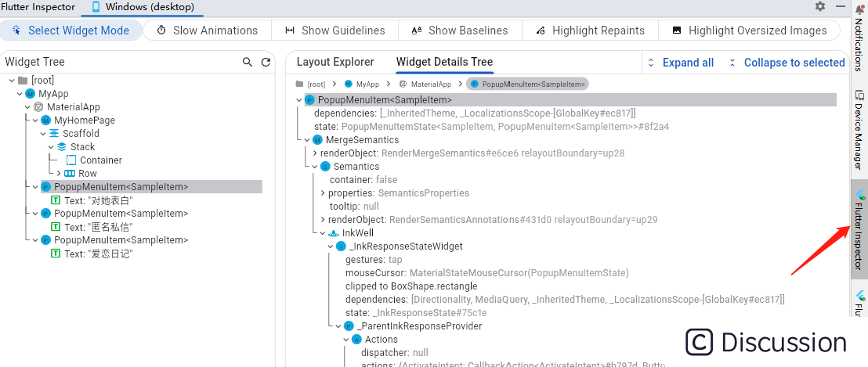Toggle Select Widget Mode
The width and height of the screenshot is (868, 367).
[x=71, y=31]
